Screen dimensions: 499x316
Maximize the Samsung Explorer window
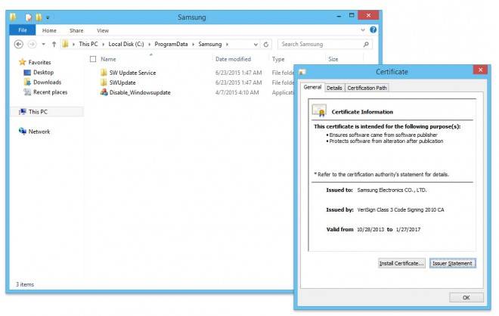click(x=352, y=15)
